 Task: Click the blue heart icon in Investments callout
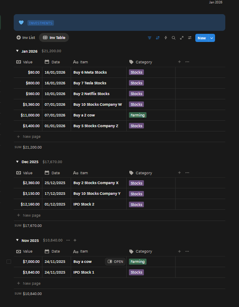[21, 23]
